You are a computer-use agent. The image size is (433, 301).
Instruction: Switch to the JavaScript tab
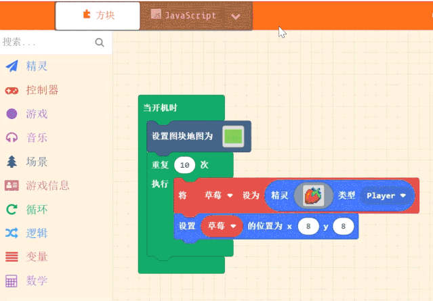pyautogui.click(x=184, y=16)
